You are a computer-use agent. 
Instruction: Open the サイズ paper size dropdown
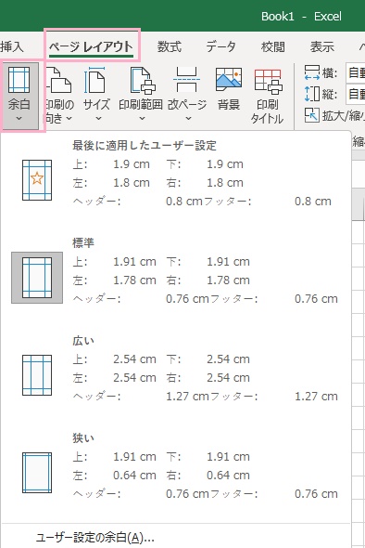tap(96, 95)
